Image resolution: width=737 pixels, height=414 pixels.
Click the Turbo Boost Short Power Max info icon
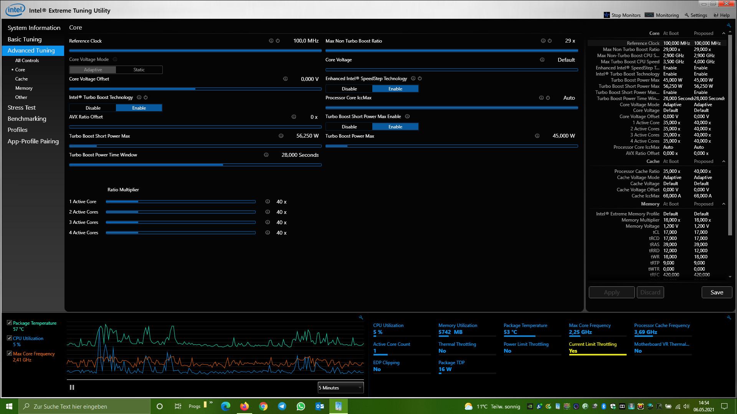(x=281, y=136)
